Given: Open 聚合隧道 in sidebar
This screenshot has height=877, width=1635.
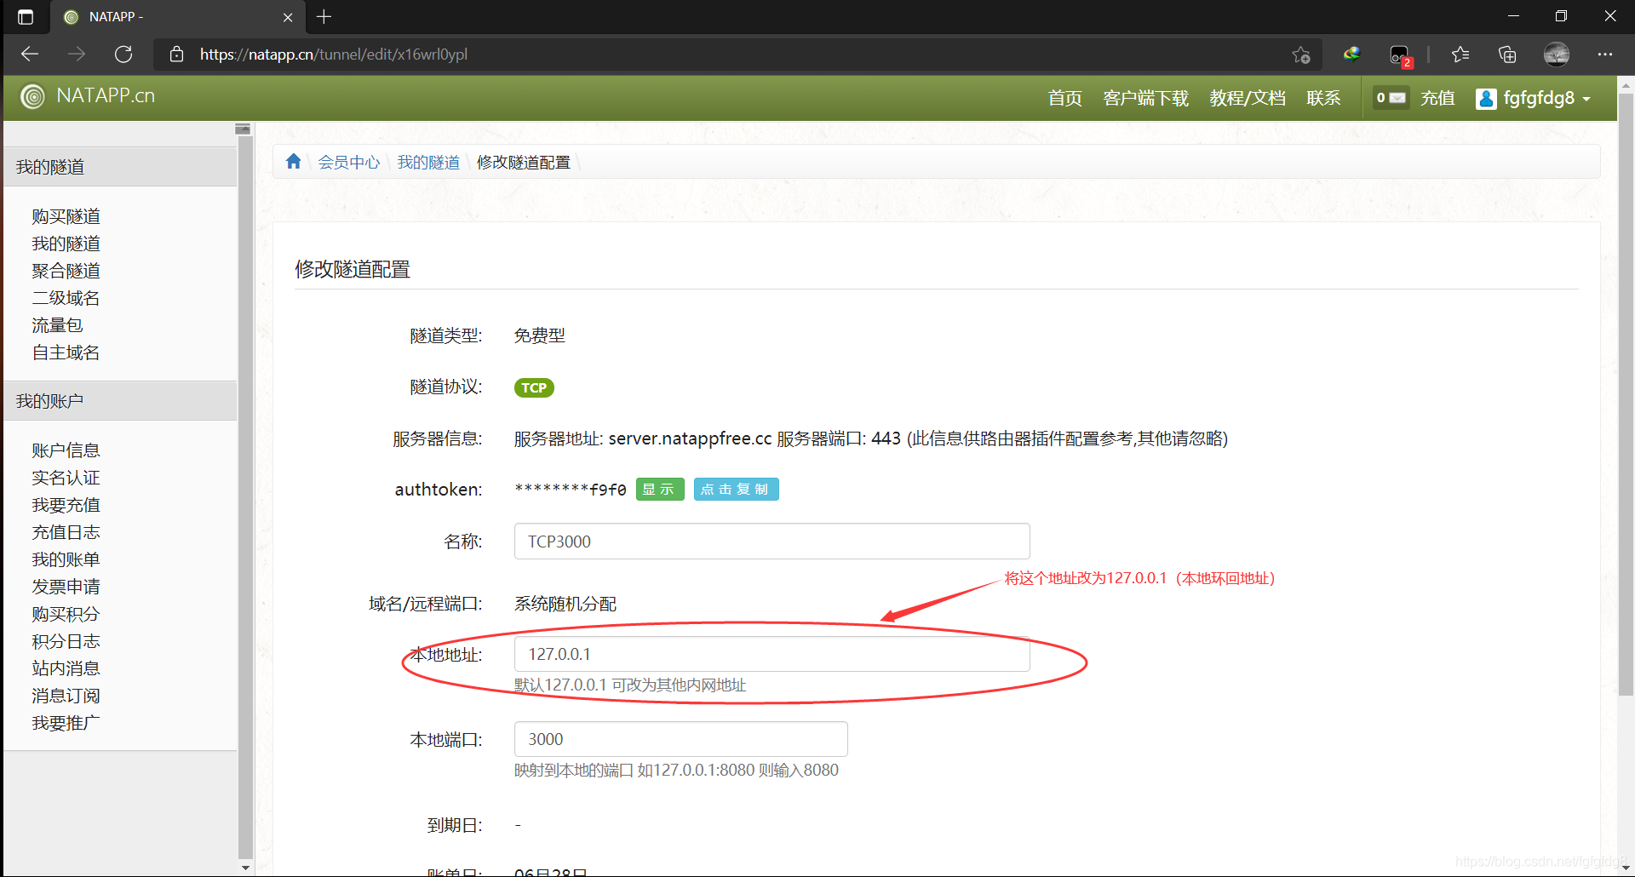Looking at the screenshot, I should [66, 271].
